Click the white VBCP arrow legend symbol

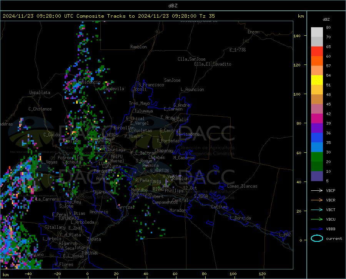click(x=317, y=190)
